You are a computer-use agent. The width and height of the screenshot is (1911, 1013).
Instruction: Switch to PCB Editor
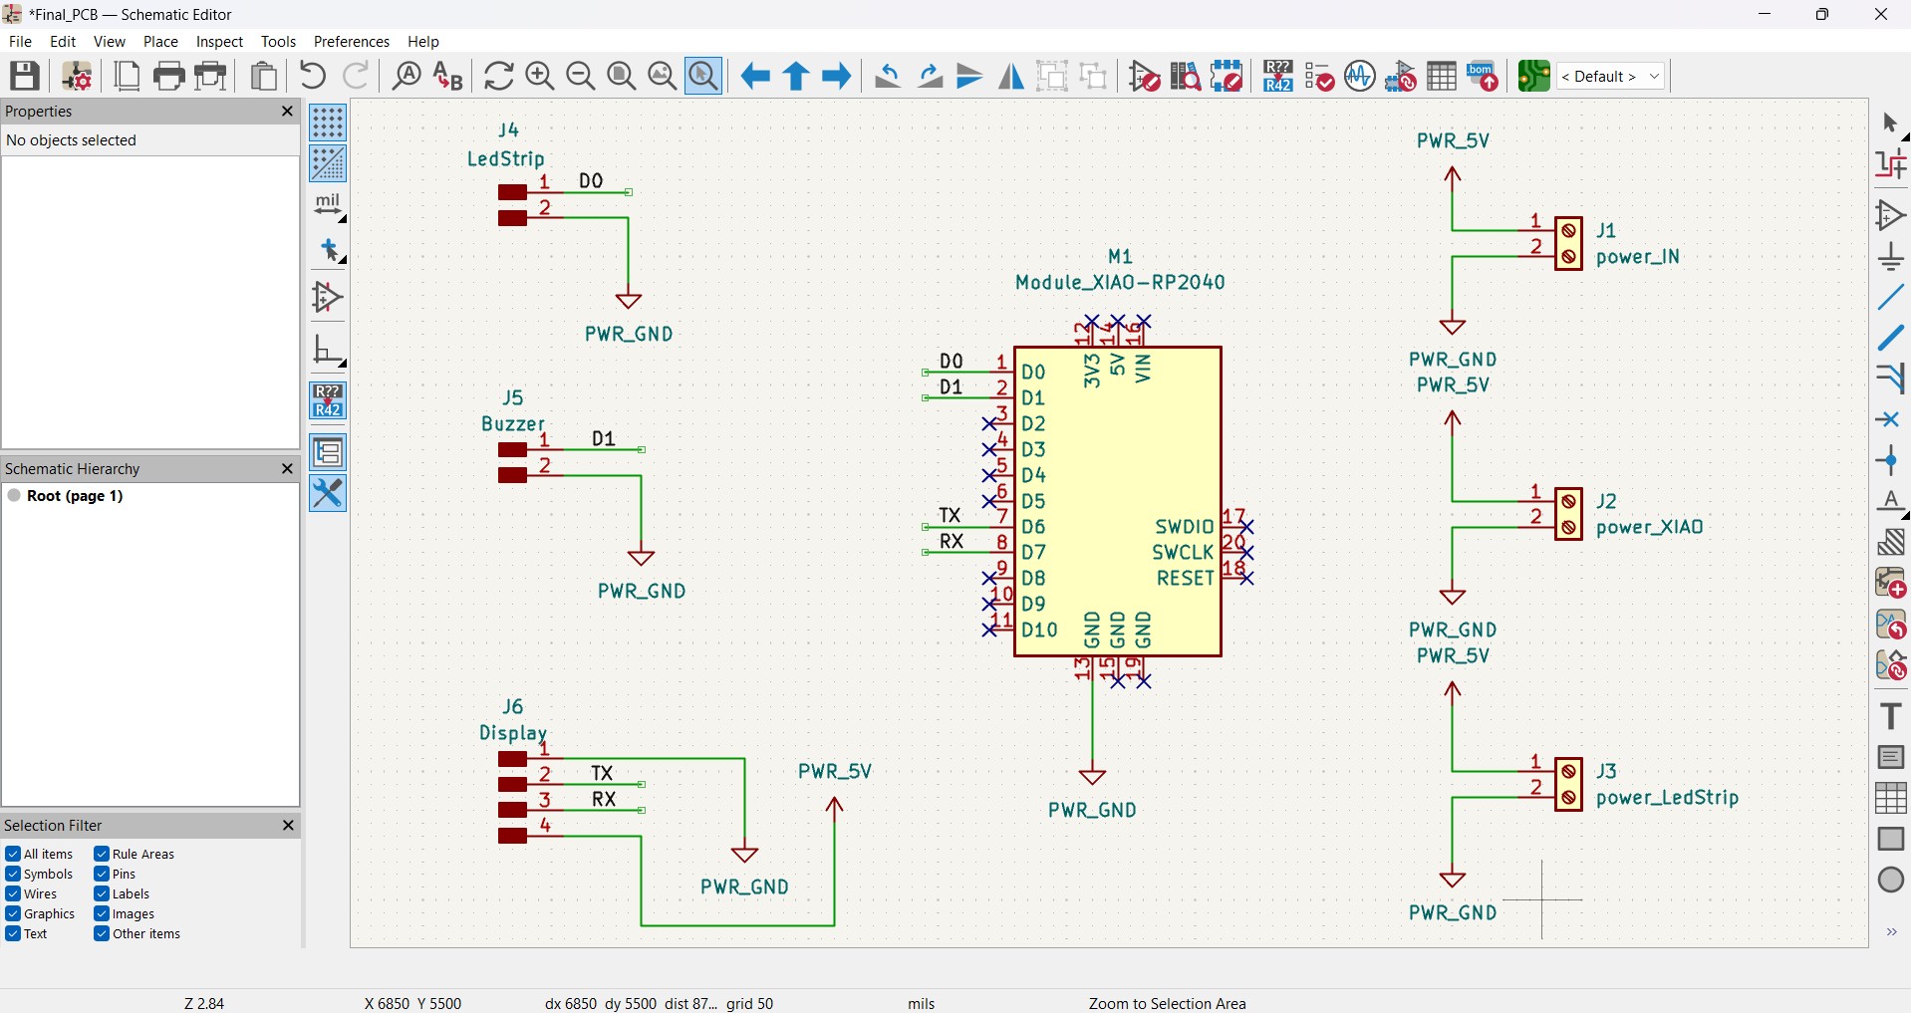coord(1534,76)
